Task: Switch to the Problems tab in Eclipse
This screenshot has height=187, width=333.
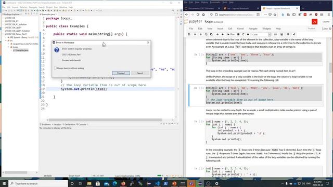Action: (x=45, y=125)
